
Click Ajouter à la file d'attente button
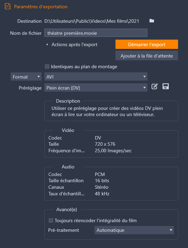(147, 56)
